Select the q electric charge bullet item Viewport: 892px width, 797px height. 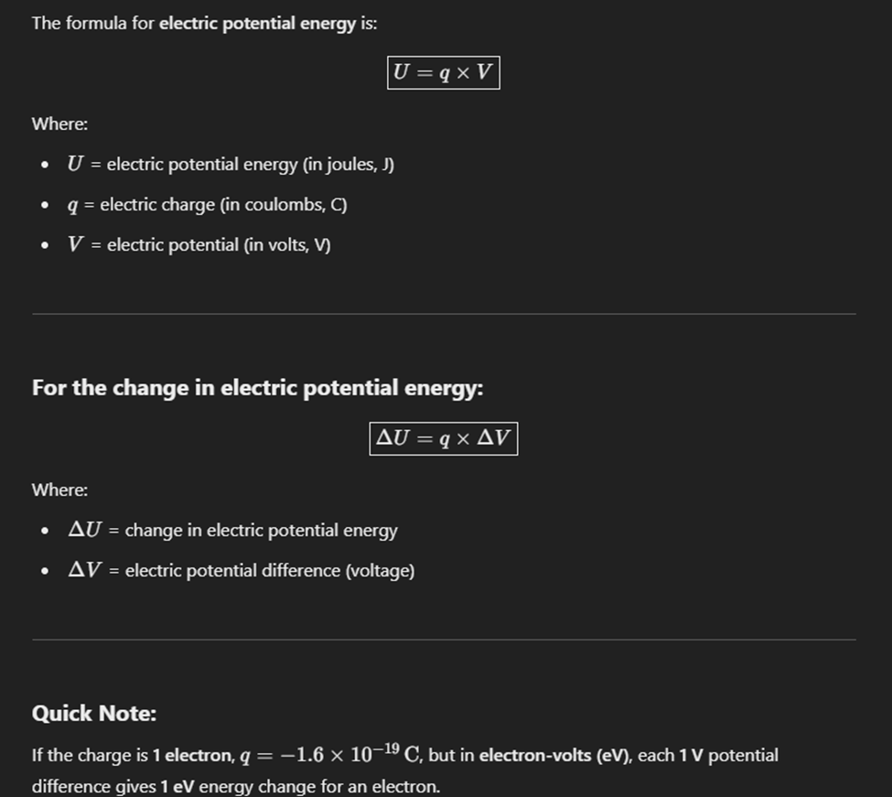point(207,205)
